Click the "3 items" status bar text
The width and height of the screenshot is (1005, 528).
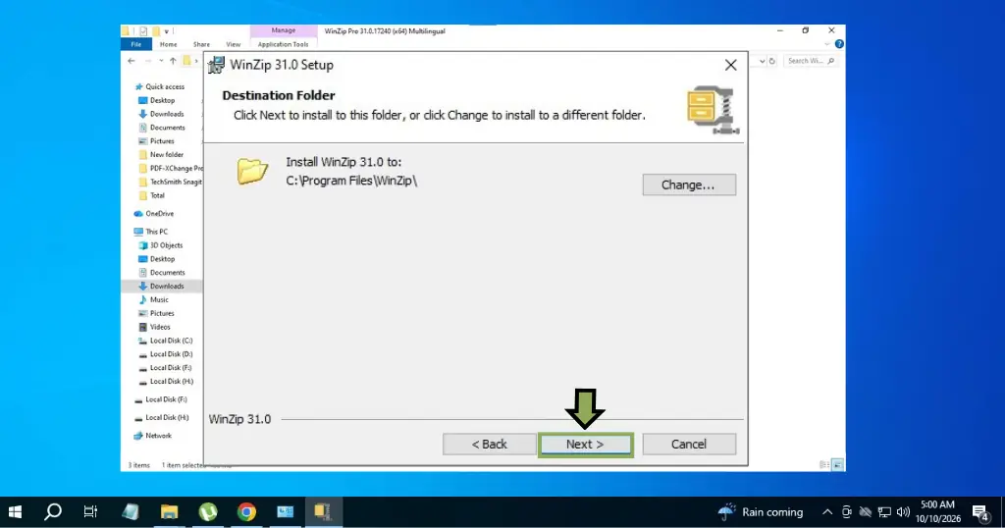pos(138,465)
